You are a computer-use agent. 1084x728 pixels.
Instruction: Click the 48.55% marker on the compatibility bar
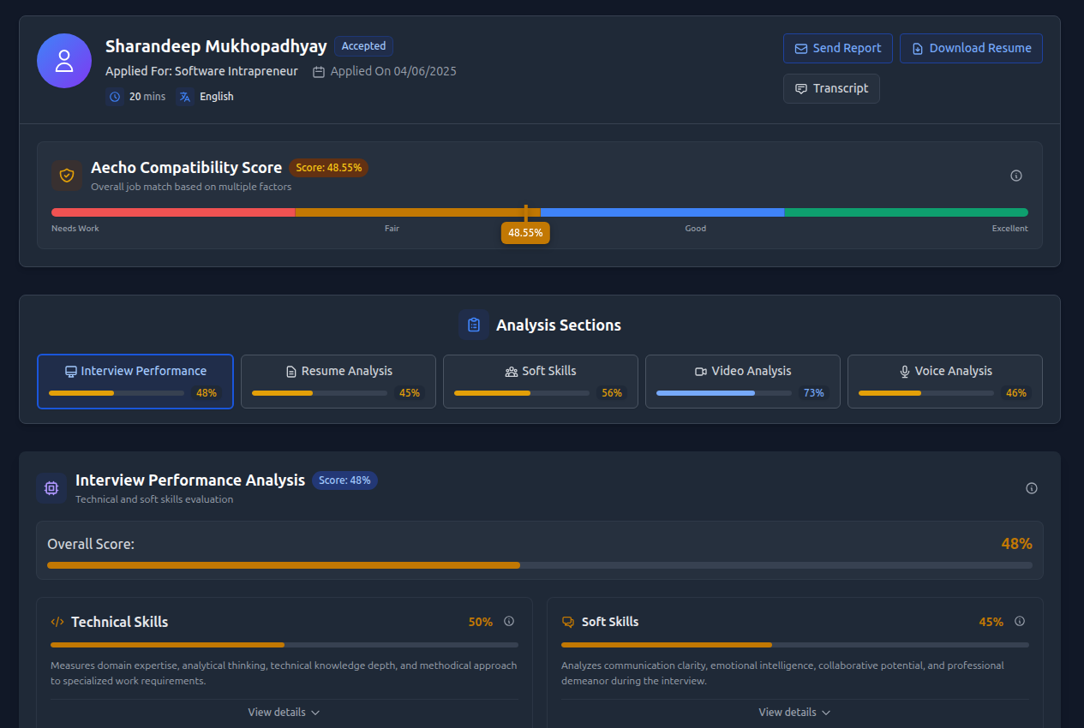(525, 232)
